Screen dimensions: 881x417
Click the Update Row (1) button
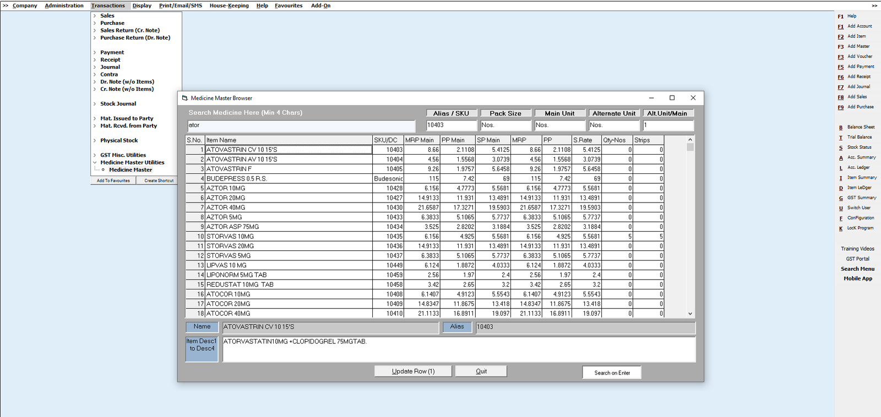413,371
